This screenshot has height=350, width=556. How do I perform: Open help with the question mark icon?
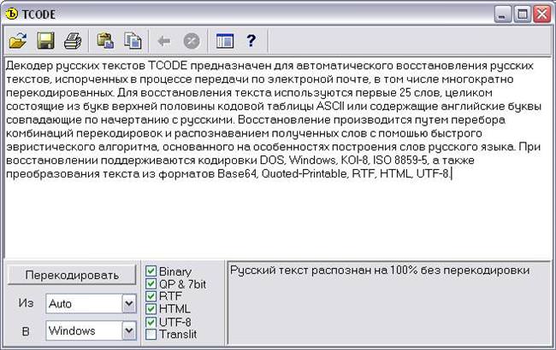click(251, 41)
